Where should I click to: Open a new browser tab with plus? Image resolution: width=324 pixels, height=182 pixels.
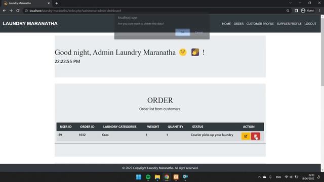tap(57, 4)
